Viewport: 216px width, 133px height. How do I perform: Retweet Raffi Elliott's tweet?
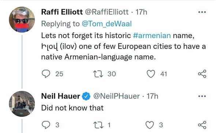point(98,74)
